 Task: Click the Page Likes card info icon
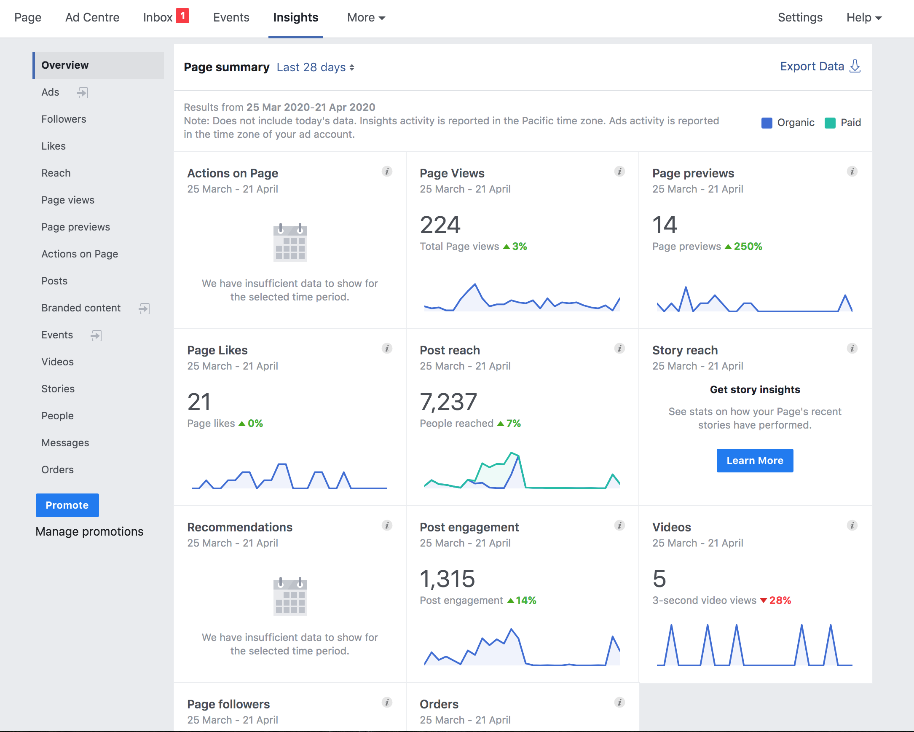[386, 349]
